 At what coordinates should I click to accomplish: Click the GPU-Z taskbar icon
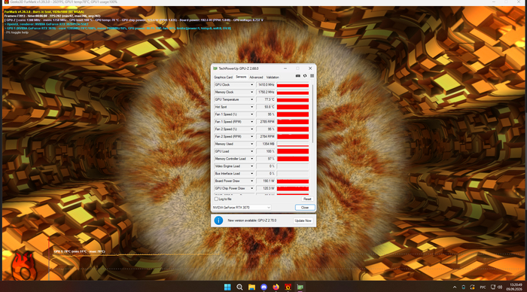pyautogui.click(x=300, y=287)
